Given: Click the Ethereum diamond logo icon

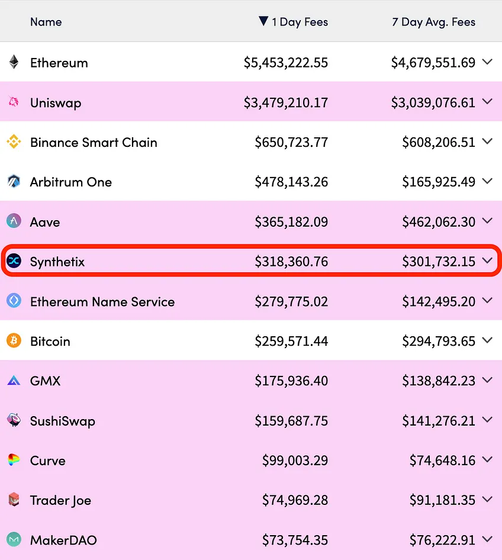Looking at the screenshot, I should click(14, 62).
